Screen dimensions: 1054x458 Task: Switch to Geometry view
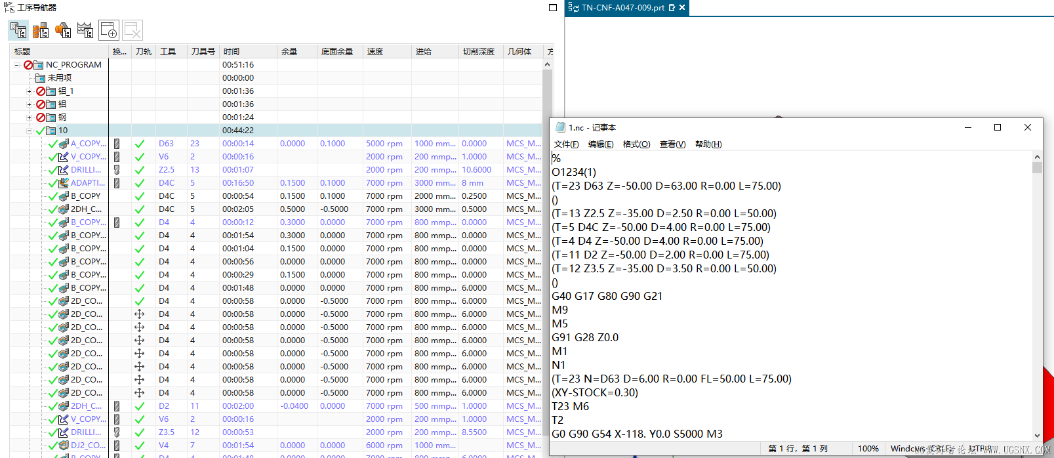pos(63,30)
